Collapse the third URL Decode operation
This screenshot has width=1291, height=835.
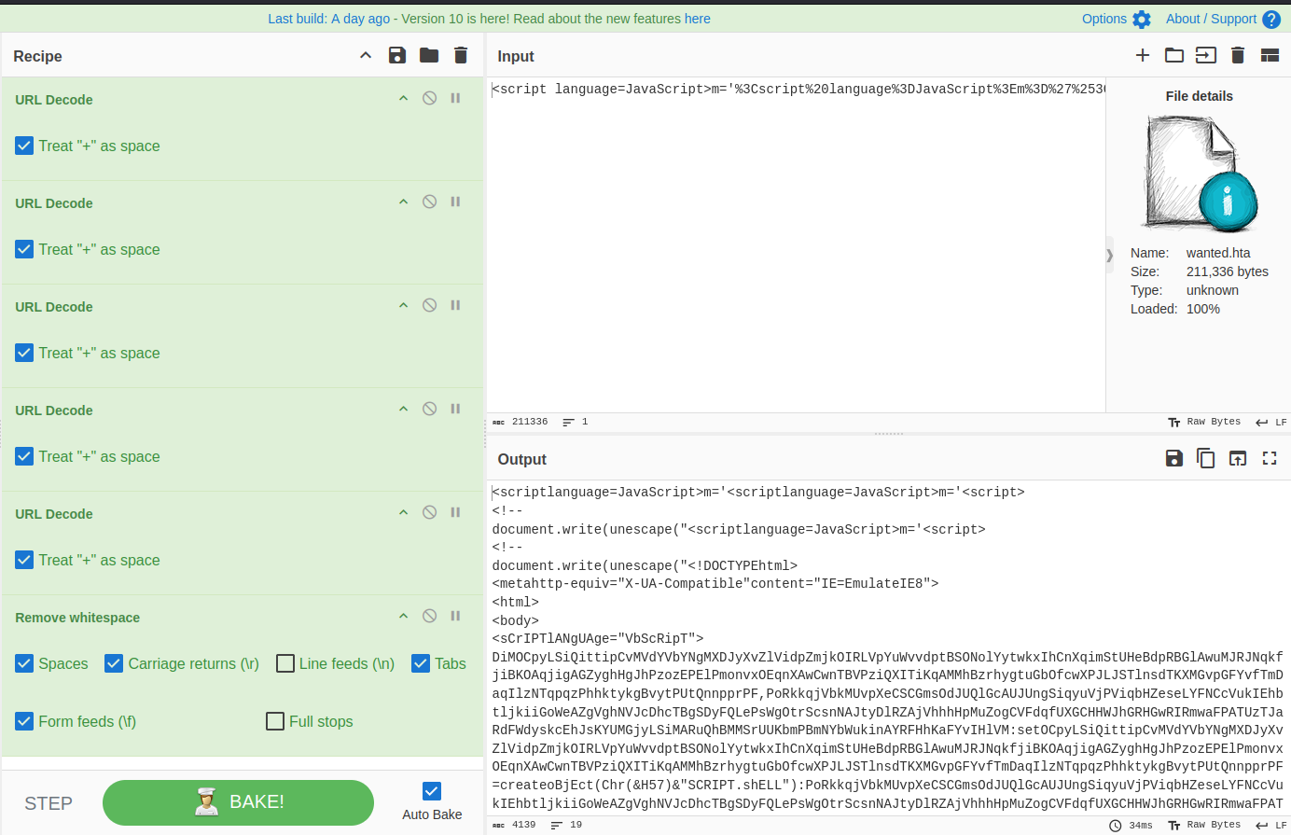pyautogui.click(x=403, y=305)
